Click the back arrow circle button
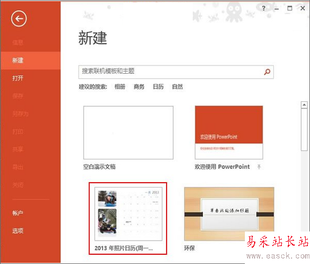310x264 pixels. point(19,19)
